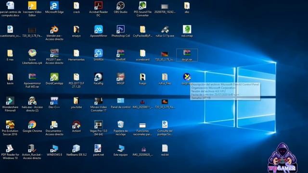Image resolution: width=308 pixels, height=173 pixels.
Task: Open the E-nex folder
Action: pyautogui.click(x=10, y=55)
